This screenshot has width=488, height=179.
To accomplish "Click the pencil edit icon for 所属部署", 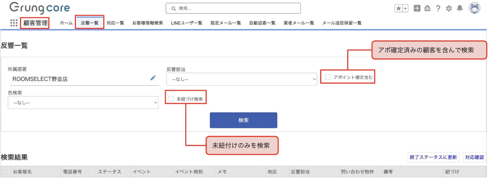I will click(153, 78).
